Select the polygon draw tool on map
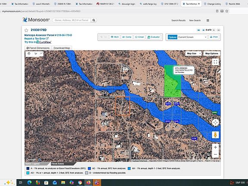 tap(36, 54)
